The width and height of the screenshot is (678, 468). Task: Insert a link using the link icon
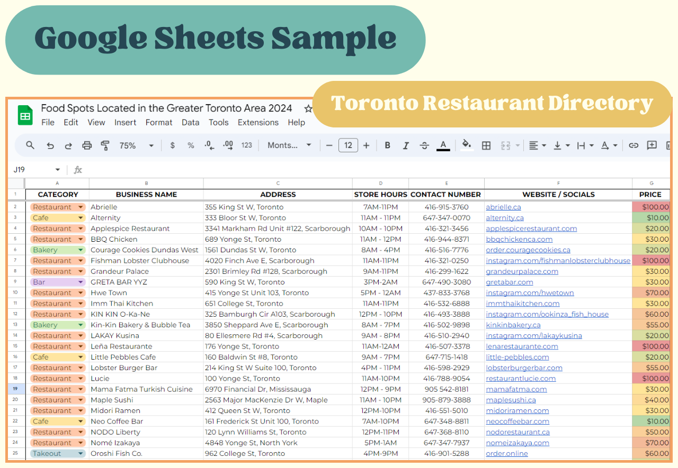coord(634,145)
